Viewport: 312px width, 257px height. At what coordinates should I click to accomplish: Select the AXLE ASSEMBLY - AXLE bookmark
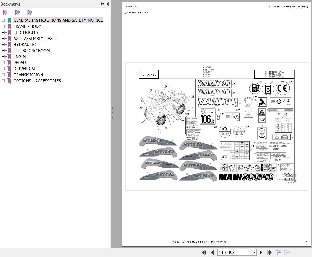tap(35, 38)
